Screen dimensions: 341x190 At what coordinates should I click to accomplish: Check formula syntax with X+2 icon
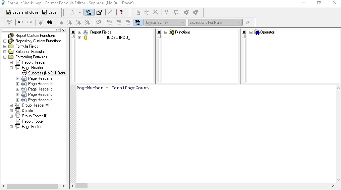tap(9, 22)
